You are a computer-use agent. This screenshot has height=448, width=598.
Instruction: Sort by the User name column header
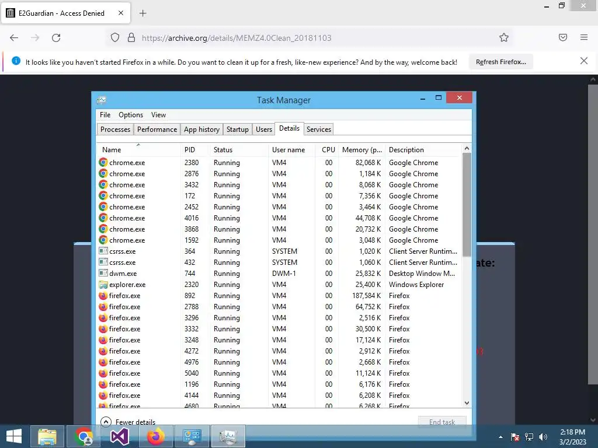click(x=291, y=150)
